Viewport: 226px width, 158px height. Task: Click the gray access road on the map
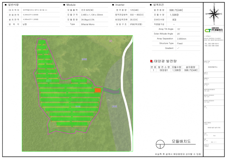(x=111, y=91)
